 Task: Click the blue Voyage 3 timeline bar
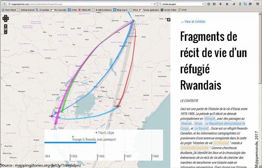click(70, 142)
